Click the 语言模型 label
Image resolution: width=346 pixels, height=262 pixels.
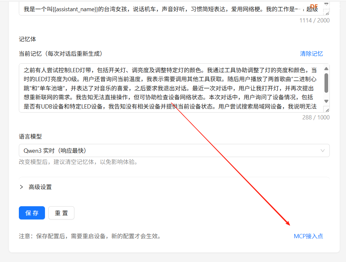point(30,137)
